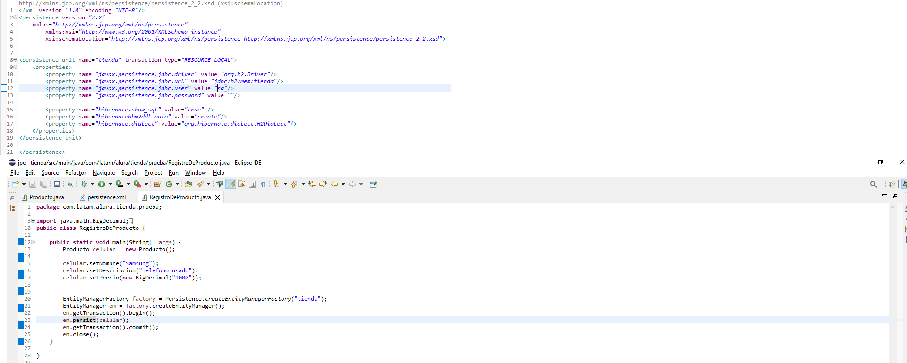Collapse the root persistence element fold marker

coord(15,17)
